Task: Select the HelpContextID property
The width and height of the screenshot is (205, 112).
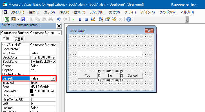Action: (x=29, y=99)
